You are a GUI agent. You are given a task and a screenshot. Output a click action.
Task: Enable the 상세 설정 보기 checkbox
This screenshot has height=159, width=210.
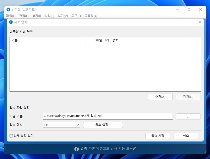point(11,136)
